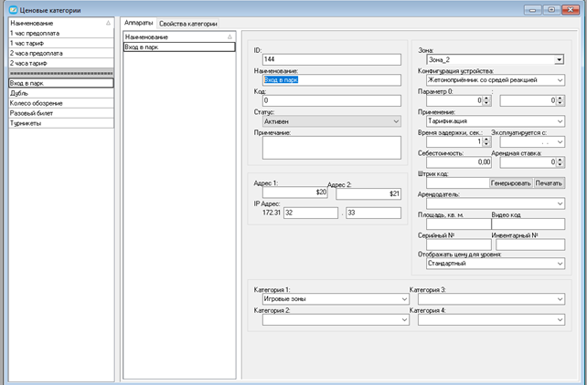
Task: Open the Арендодатель dropdown
Action: 496,203
